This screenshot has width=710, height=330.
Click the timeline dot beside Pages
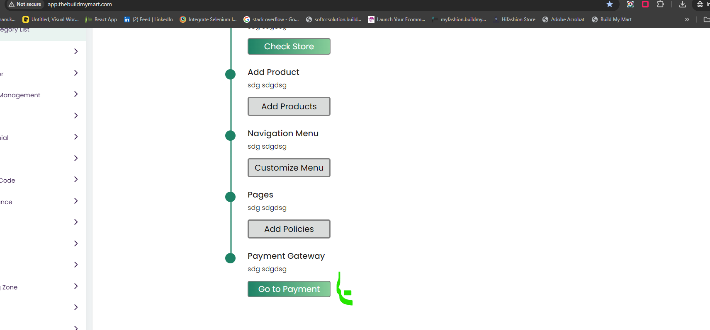[230, 197]
